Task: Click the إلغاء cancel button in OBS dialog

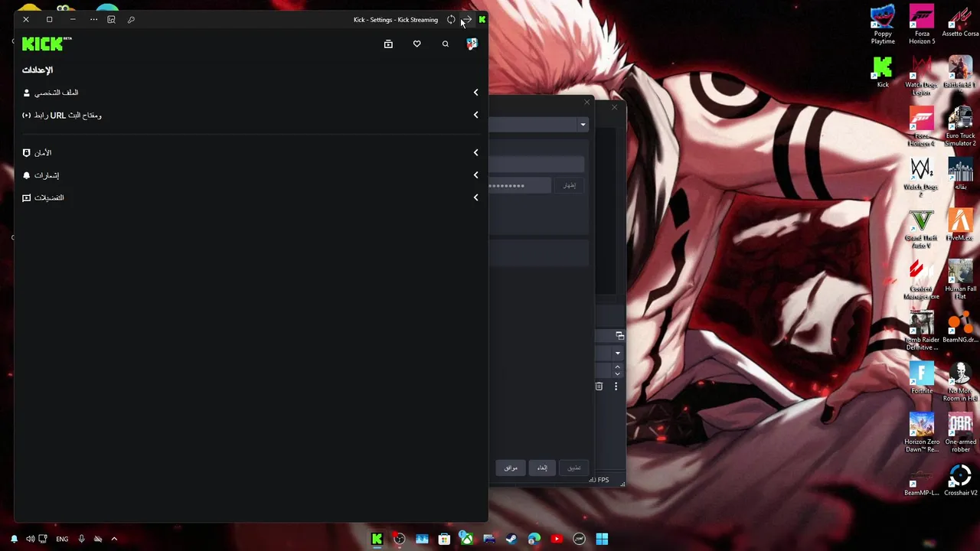Action: 542,468
